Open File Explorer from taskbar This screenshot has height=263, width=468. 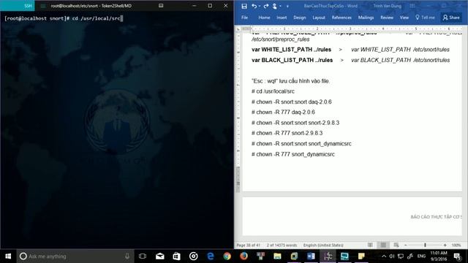coord(277,256)
